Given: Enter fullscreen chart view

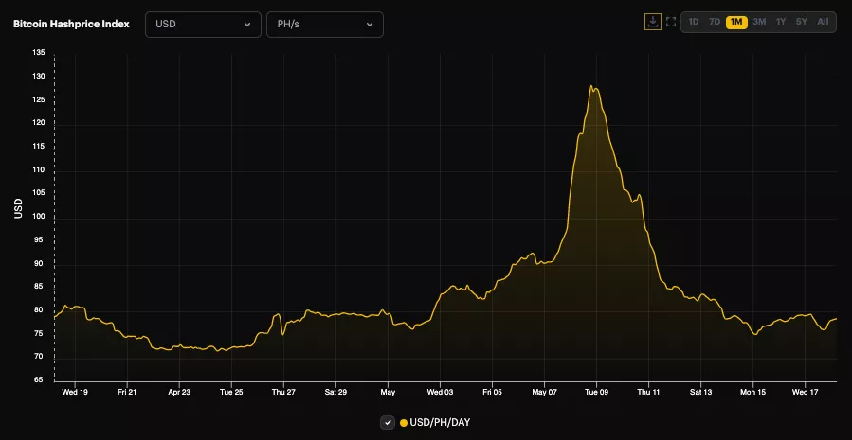Looking at the screenshot, I should [671, 22].
